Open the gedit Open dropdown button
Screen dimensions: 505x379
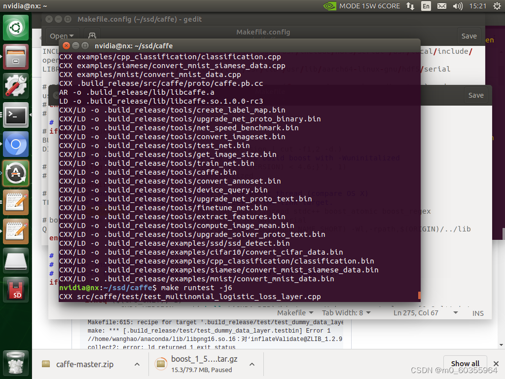click(62, 36)
